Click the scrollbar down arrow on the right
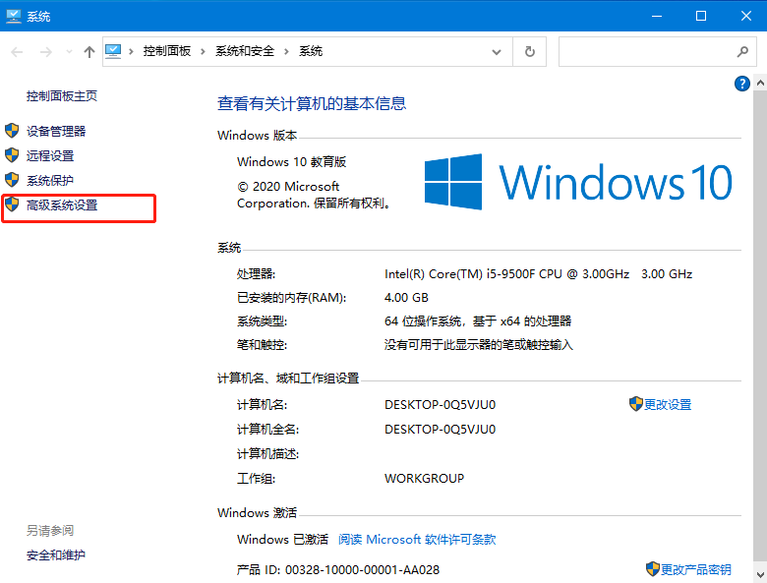 pos(760,572)
